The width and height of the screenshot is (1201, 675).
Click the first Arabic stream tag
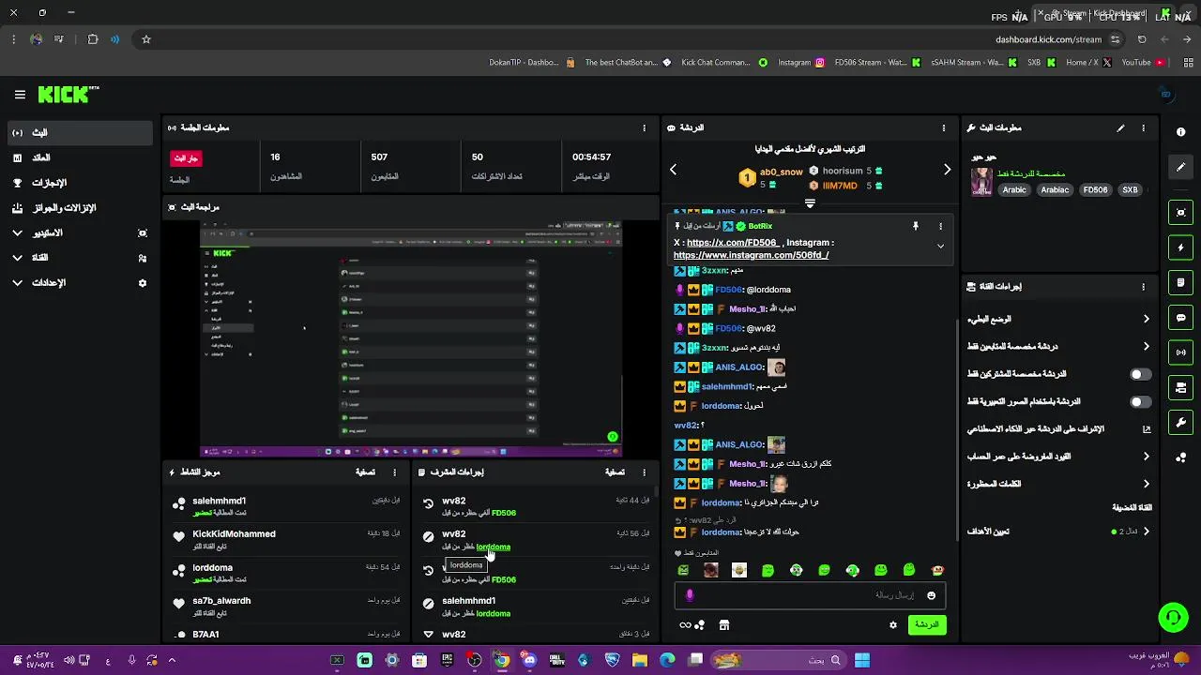[x=1014, y=189]
